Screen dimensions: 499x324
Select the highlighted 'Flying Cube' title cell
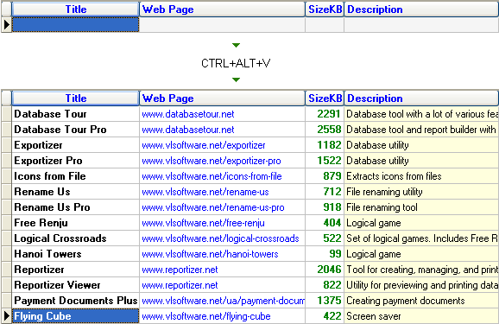tap(75, 316)
